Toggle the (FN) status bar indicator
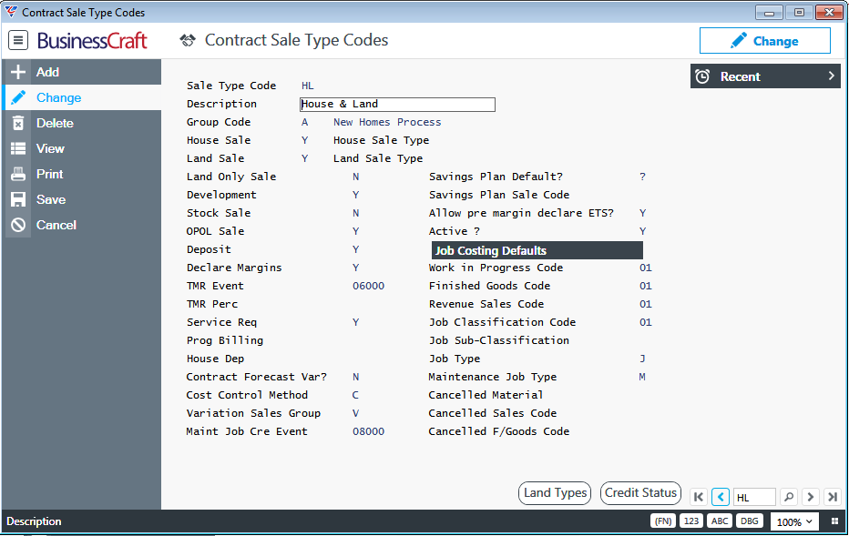 pyautogui.click(x=663, y=521)
